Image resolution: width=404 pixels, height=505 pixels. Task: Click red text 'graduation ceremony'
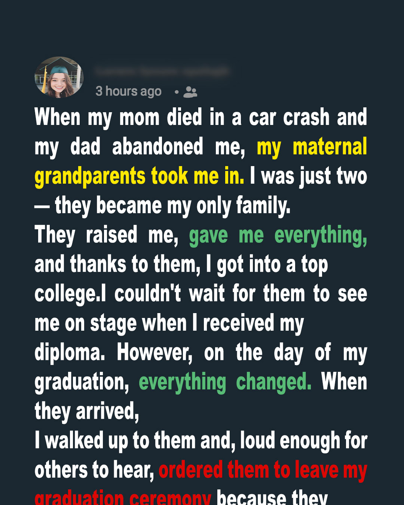pos(123,498)
